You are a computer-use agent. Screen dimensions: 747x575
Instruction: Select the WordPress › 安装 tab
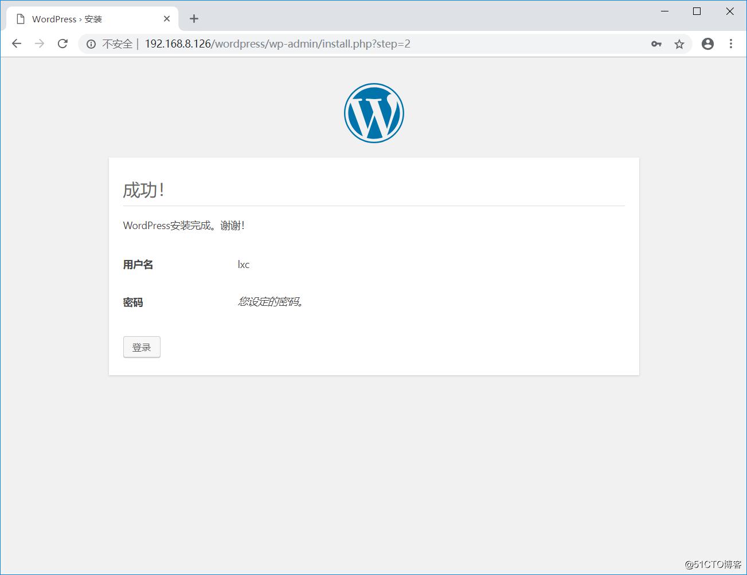click(92, 19)
